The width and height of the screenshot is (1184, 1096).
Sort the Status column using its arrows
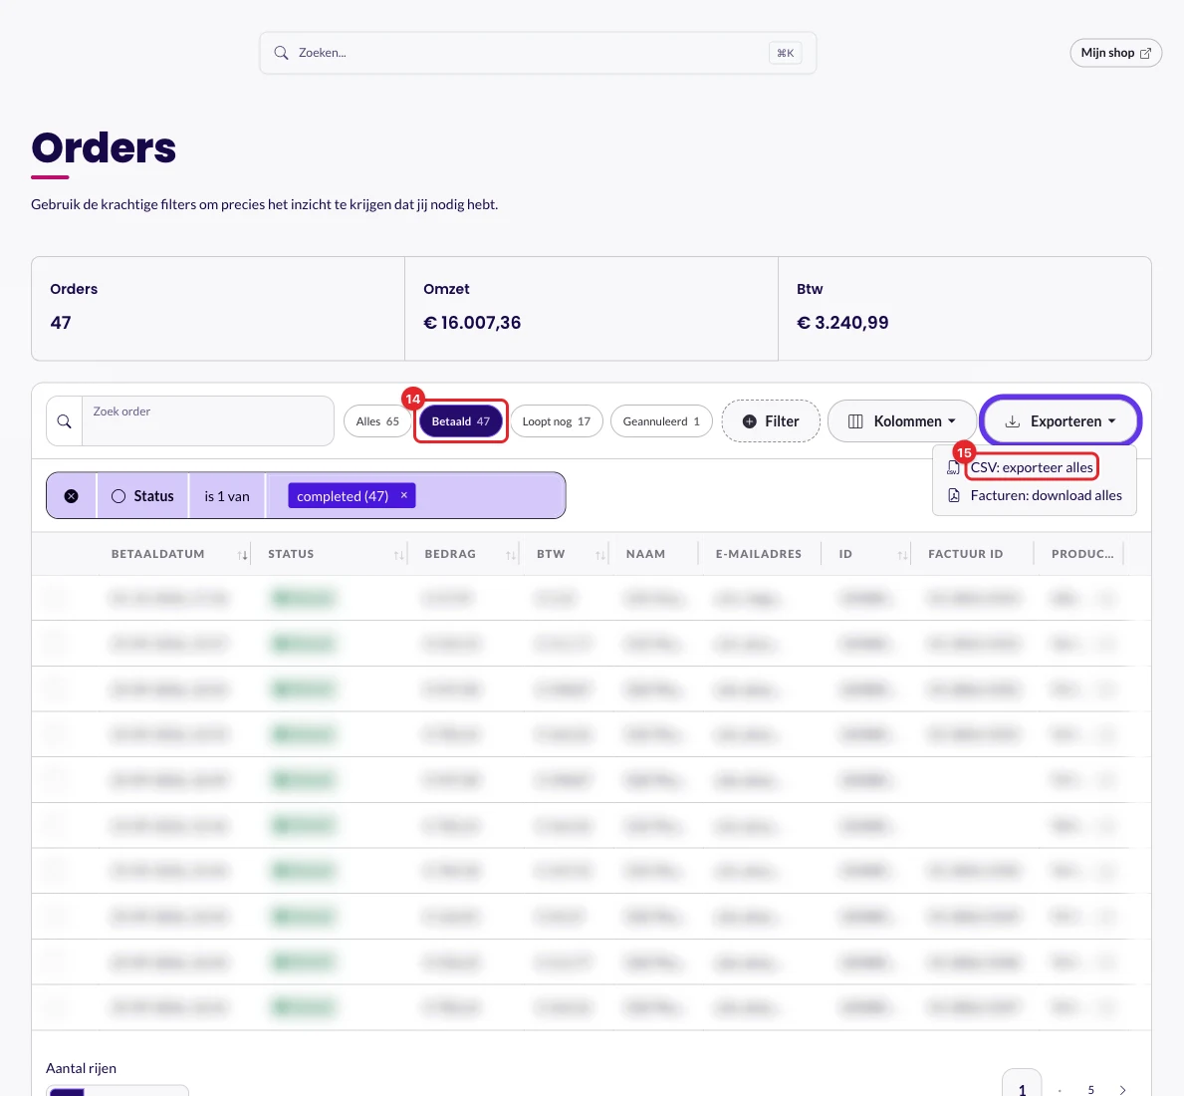point(398,555)
